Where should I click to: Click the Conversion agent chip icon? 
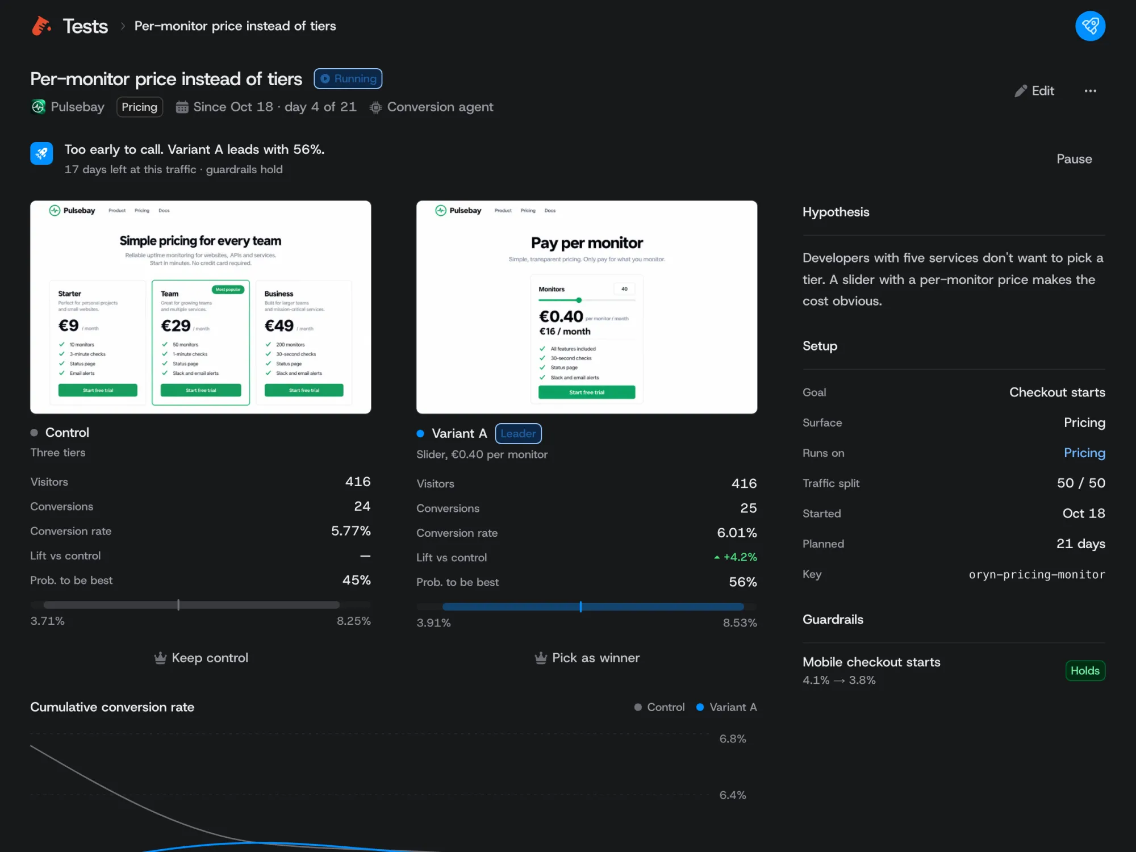coord(375,107)
